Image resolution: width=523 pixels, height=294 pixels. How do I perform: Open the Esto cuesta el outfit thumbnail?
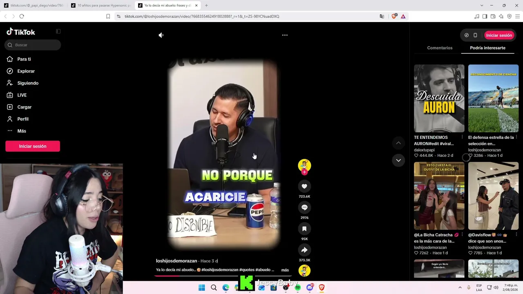439,196
